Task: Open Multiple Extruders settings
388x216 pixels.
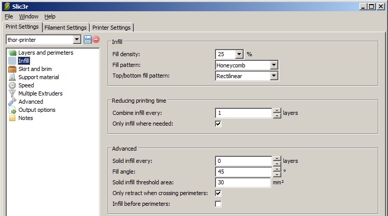Action: (40, 93)
